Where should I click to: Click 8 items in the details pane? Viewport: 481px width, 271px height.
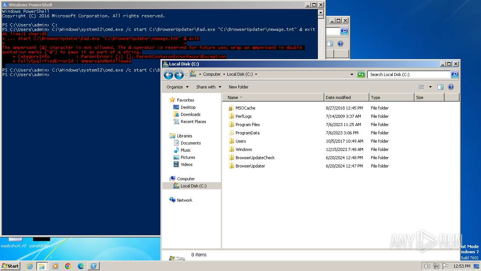(199, 255)
